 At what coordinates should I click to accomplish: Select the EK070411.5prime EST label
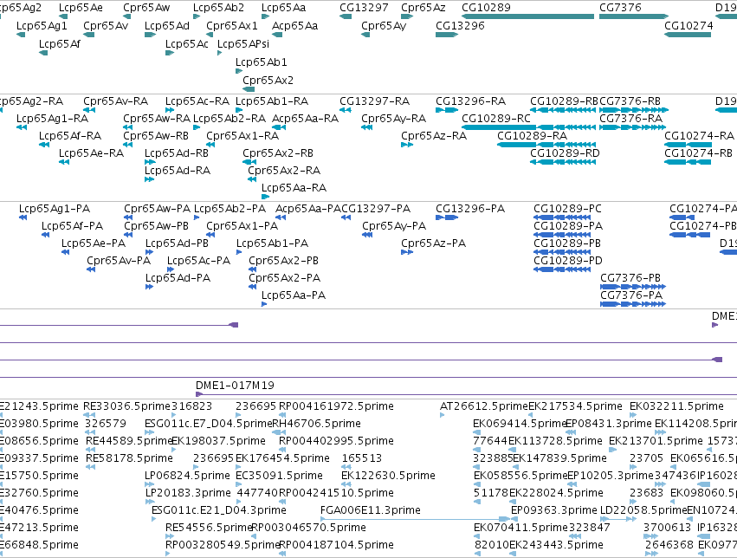click(520, 528)
